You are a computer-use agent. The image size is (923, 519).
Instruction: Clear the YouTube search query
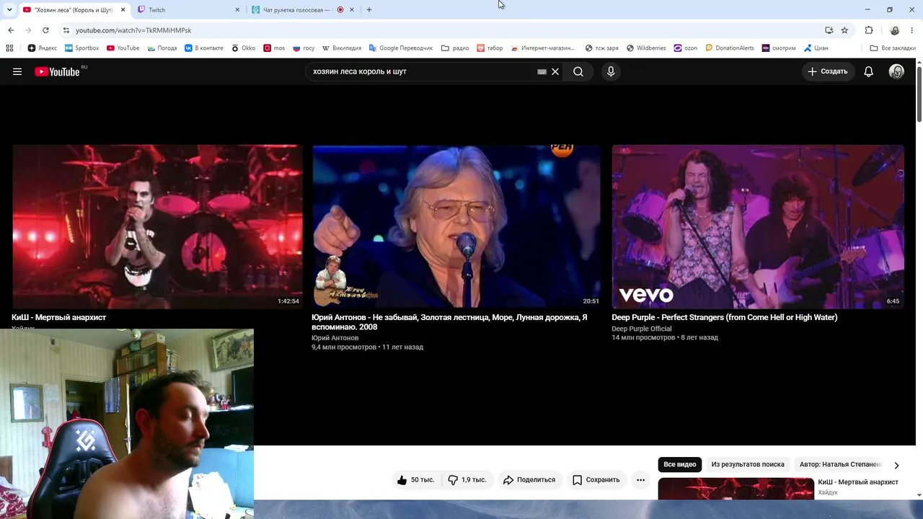coord(555,71)
